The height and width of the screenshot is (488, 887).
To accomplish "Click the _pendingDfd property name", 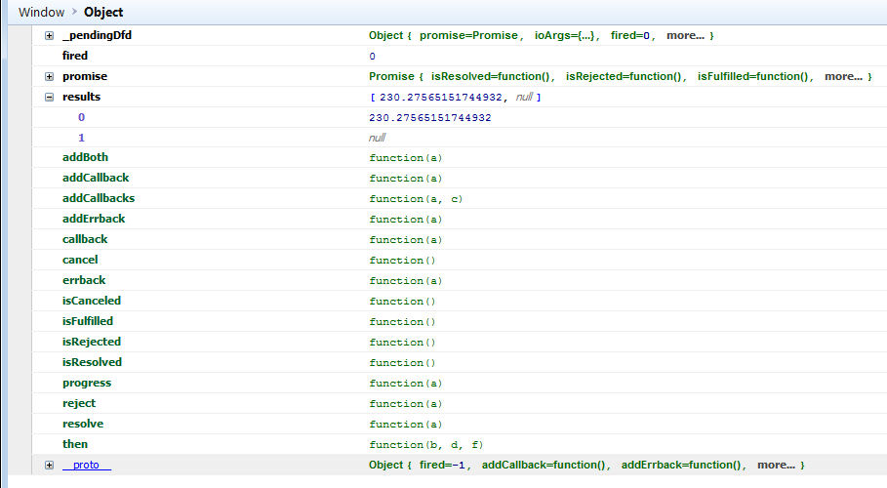I will pyautogui.click(x=97, y=35).
